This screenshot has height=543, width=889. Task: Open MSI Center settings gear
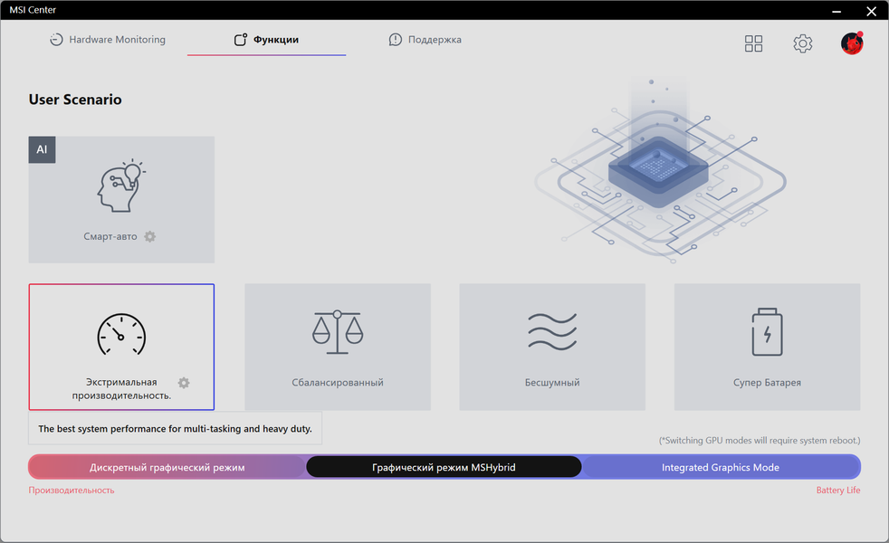803,43
